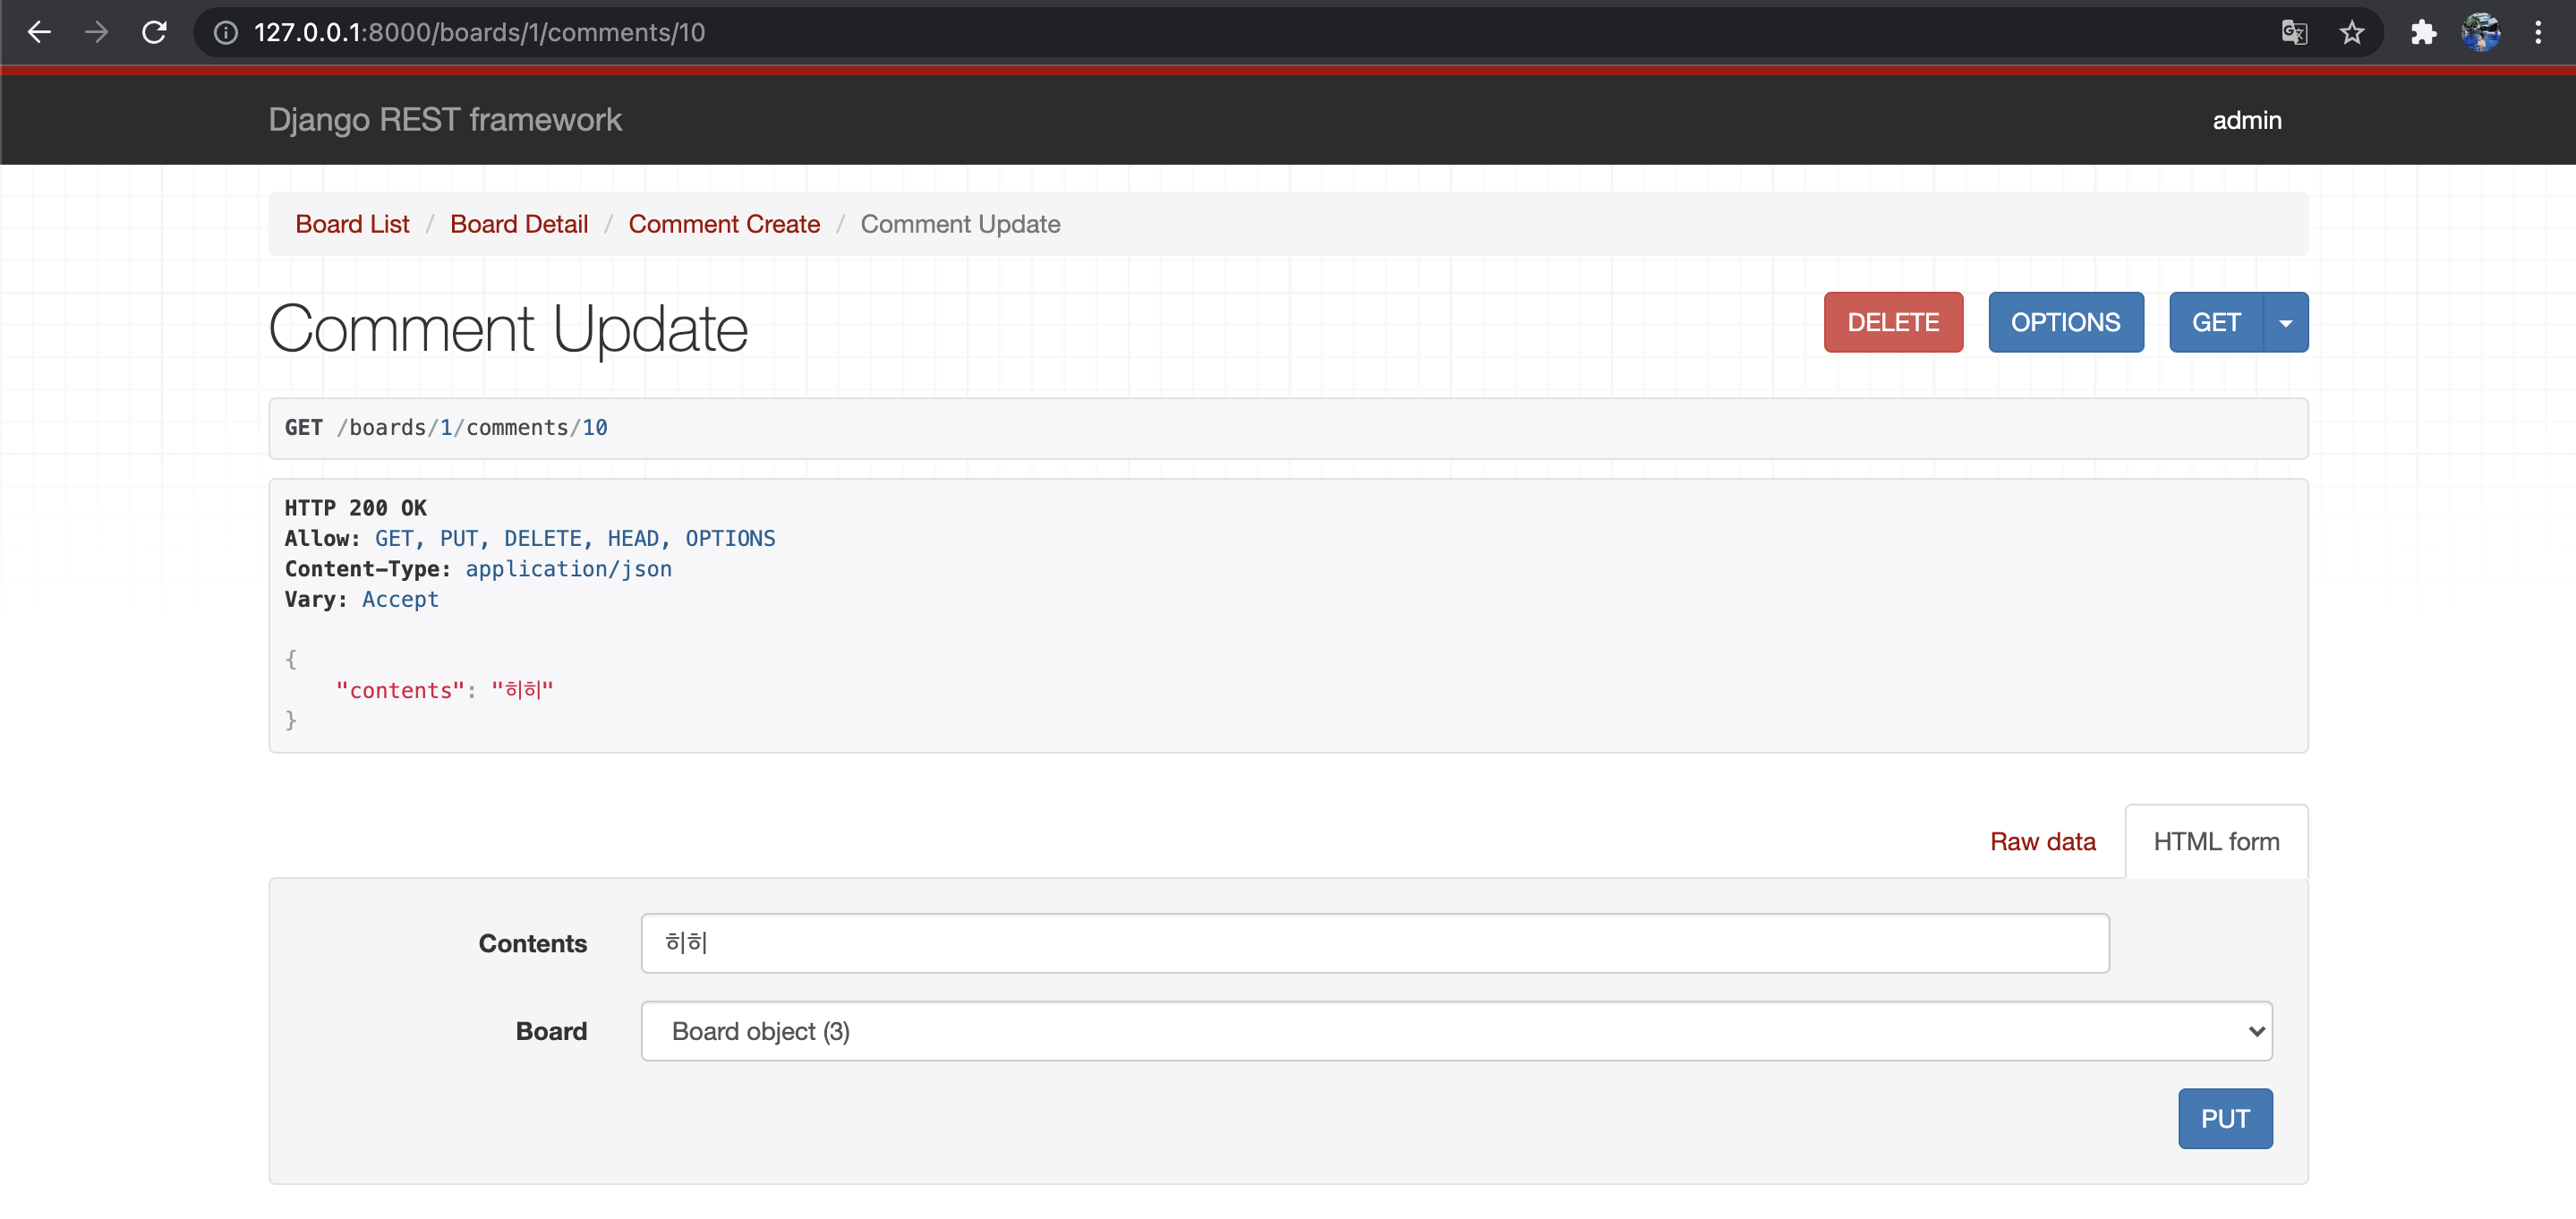Open the extensions puzzle icon
2576x1219 pixels.
click(2423, 32)
